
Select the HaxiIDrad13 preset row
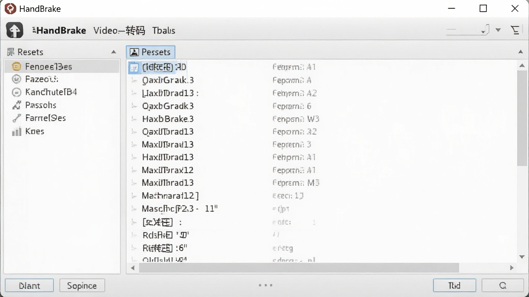[322, 157]
